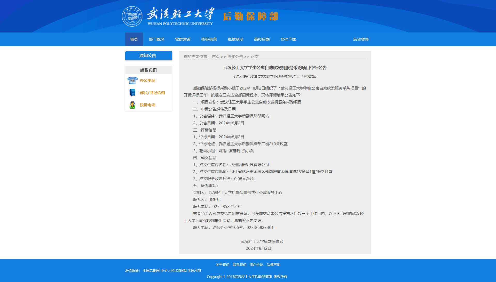Viewport: 496px width, 282px height.
Task: Click the complaint operator person icon
Action: tap(132, 105)
